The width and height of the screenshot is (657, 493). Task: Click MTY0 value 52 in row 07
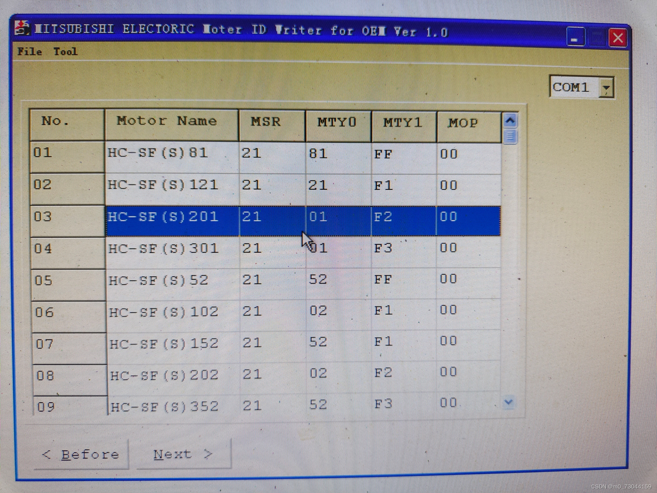pyautogui.click(x=339, y=346)
